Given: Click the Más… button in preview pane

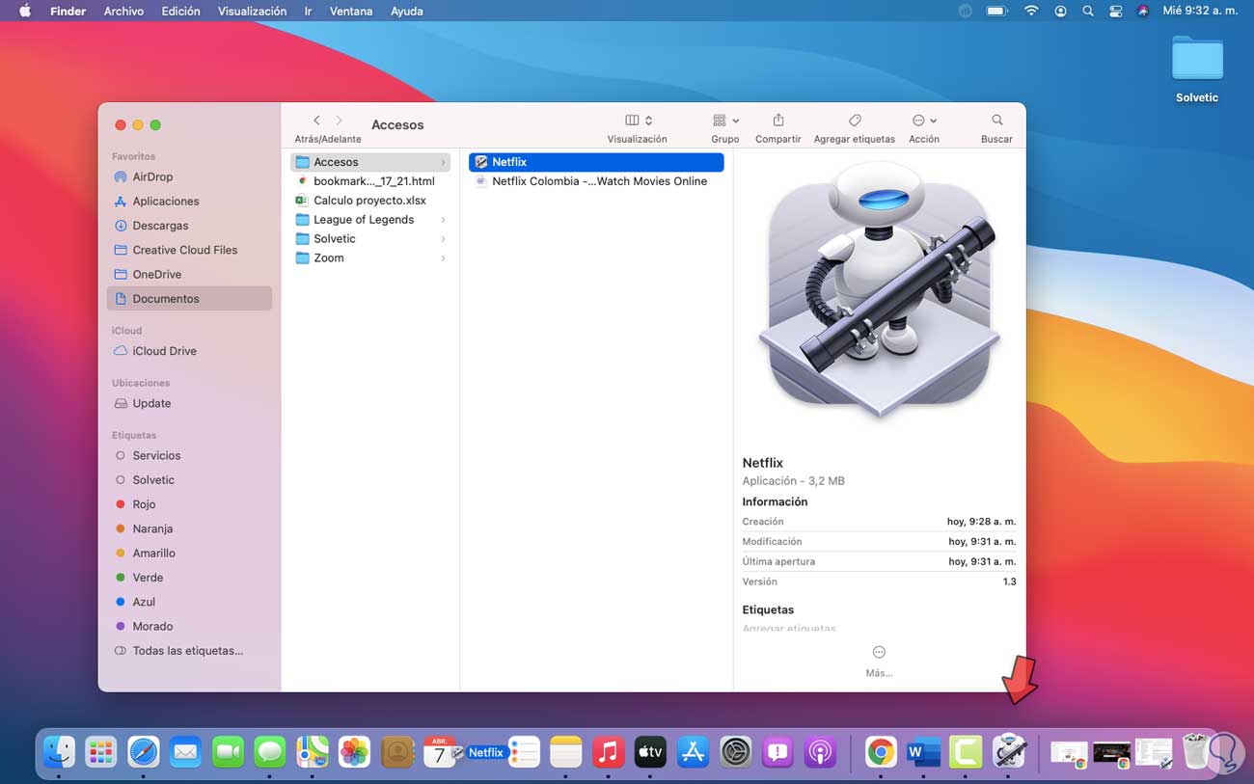Looking at the screenshot, I should tap(879, 661).
